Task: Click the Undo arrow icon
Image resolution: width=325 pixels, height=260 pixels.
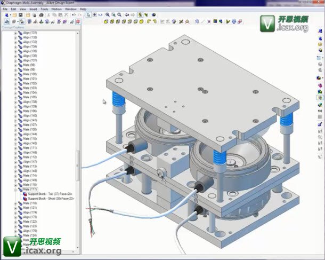Action: pyautogui.click(x=74, y=15)
